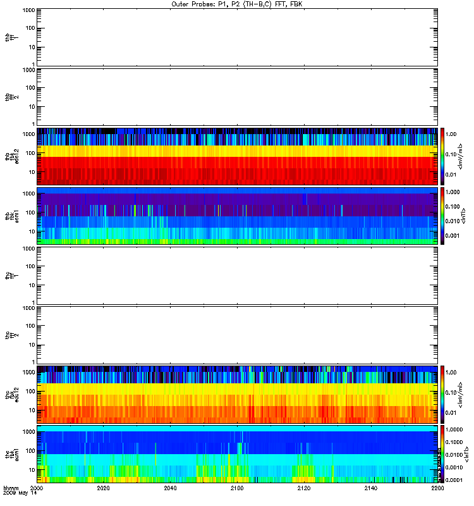Click the "2120" time axis label
Screen dimensions: 474x506
click(x=304, y=488)
